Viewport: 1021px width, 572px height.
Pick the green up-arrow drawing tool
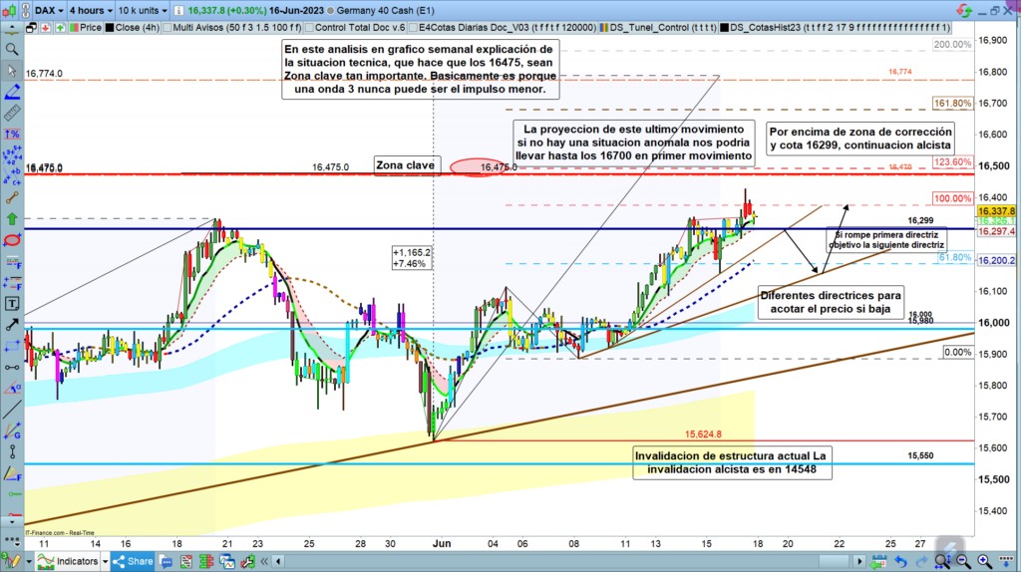pos(12,217)
